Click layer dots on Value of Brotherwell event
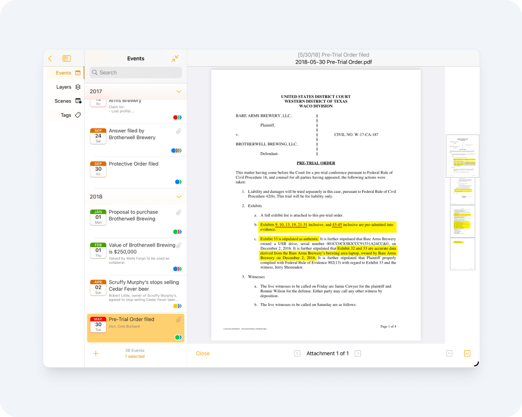Screen dimensions: 522x417 coord(177,269)
